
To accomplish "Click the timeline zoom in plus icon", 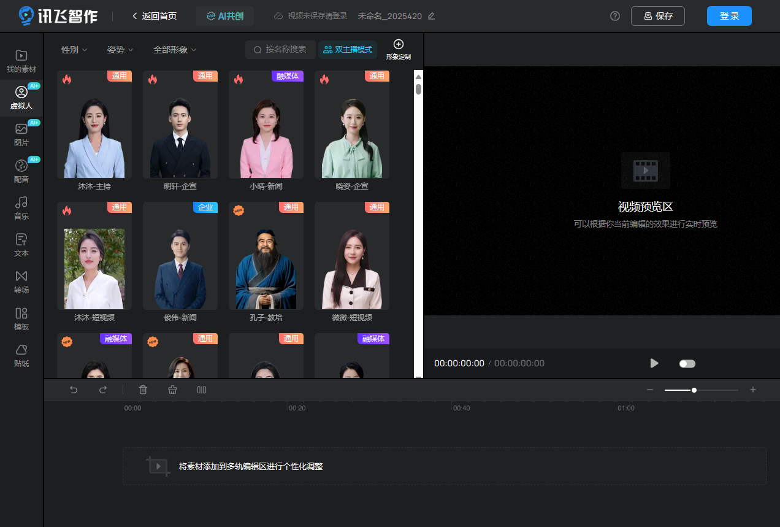I will [x=753, y=390].
